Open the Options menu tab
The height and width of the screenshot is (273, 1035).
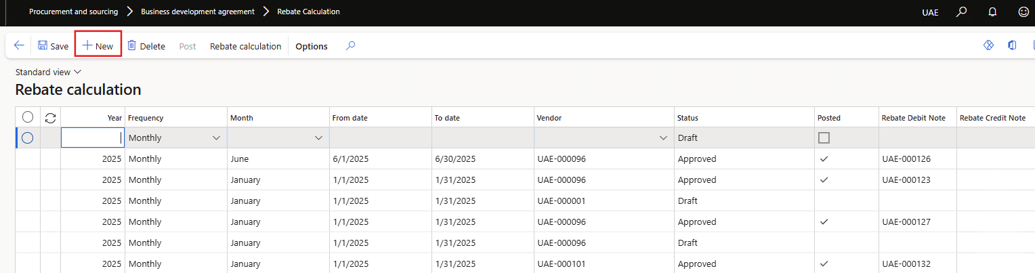[x=312, y=46]
